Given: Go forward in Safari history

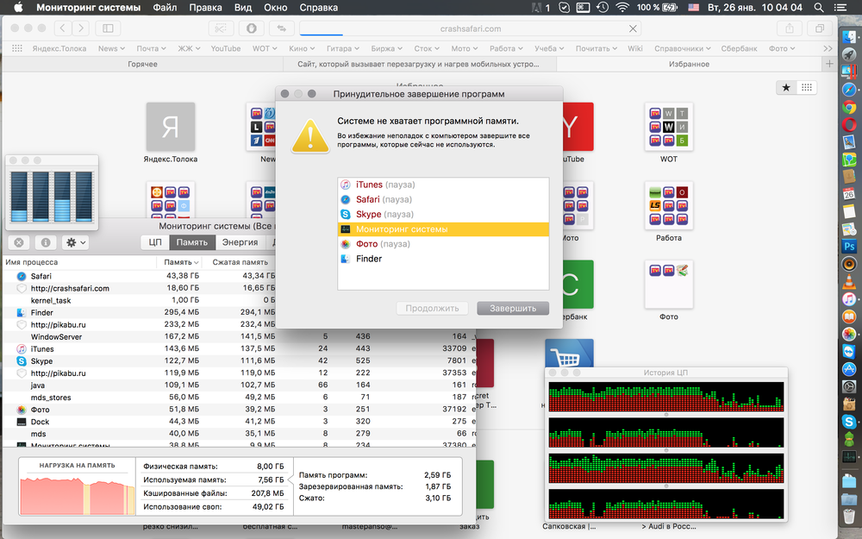Looking at the screenshot, I should (x=81, y=28).
